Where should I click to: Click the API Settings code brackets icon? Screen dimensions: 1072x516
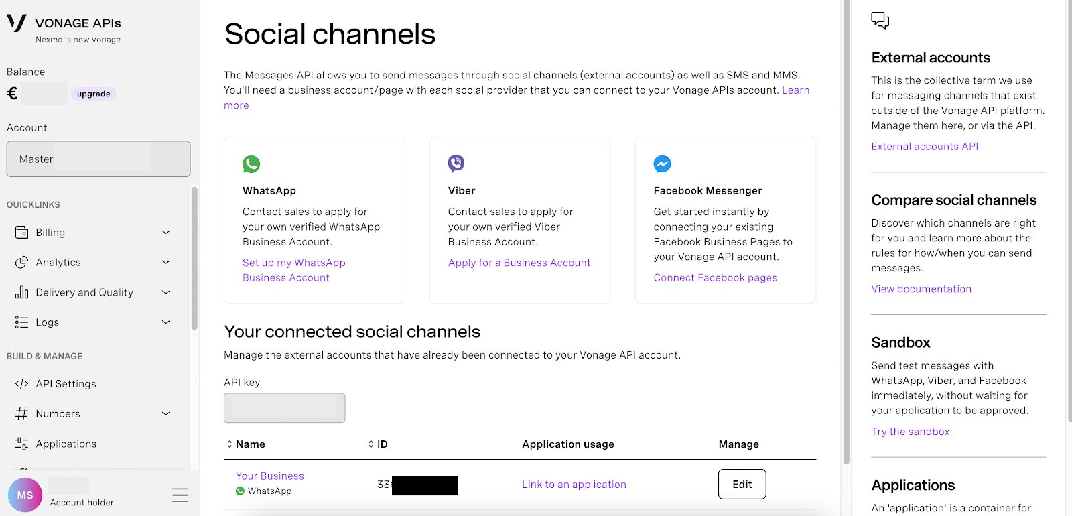point(22,384)
